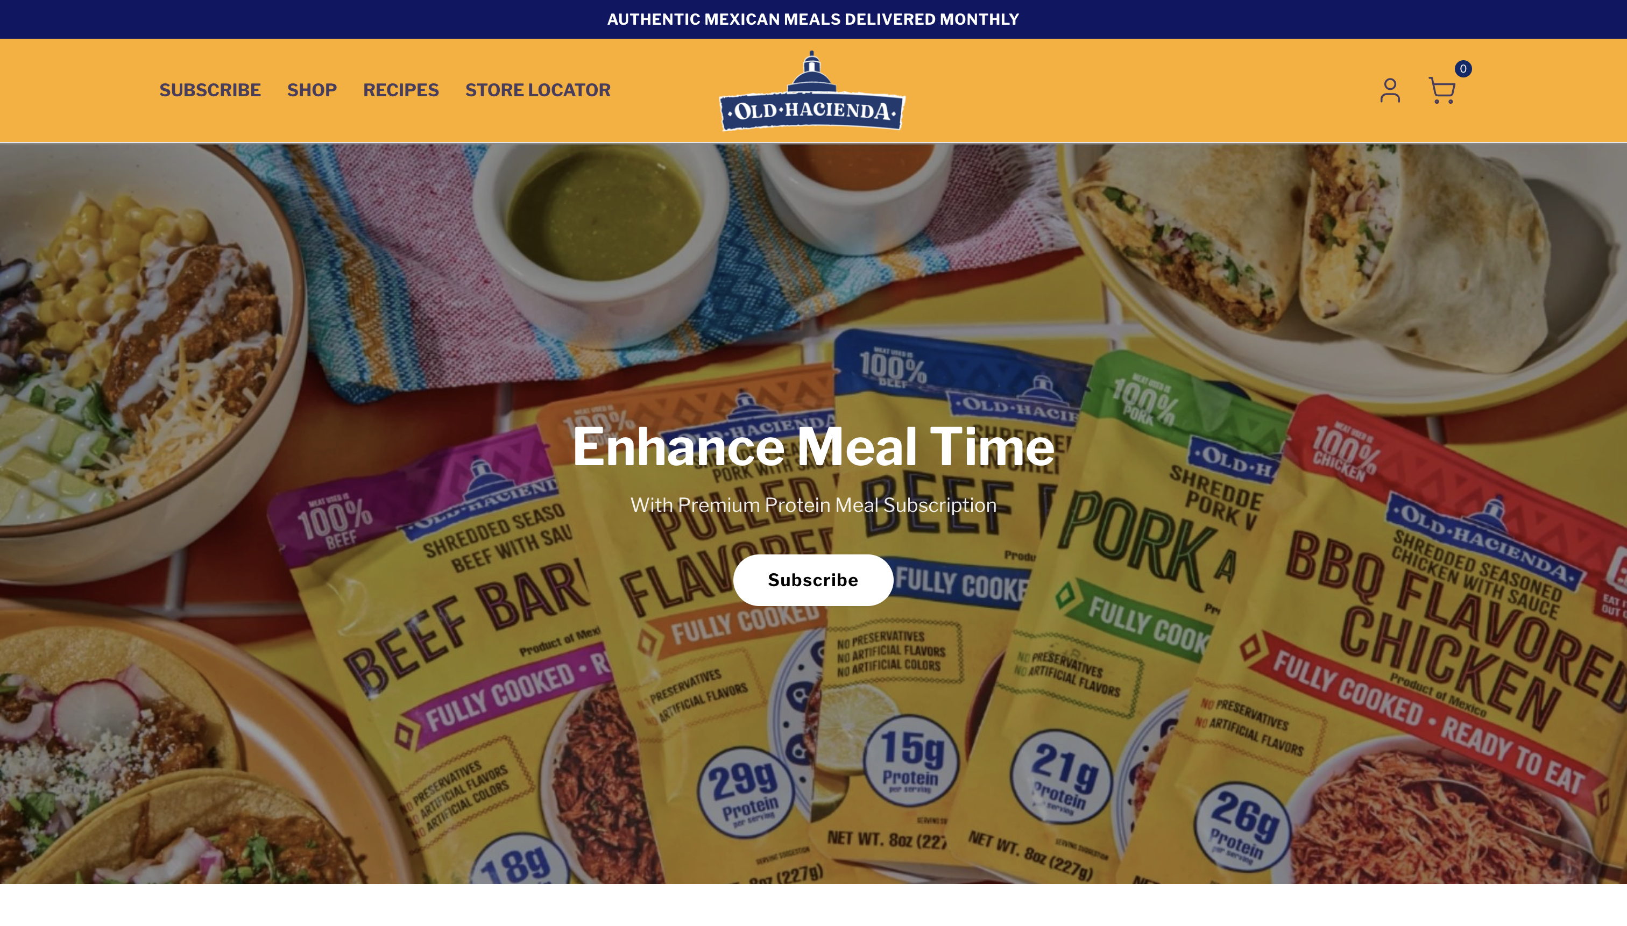The width and height of the screenshot is (1627, 926).
Task: Click the Enhance Meal Time headline
Action: tap(813, 446)
